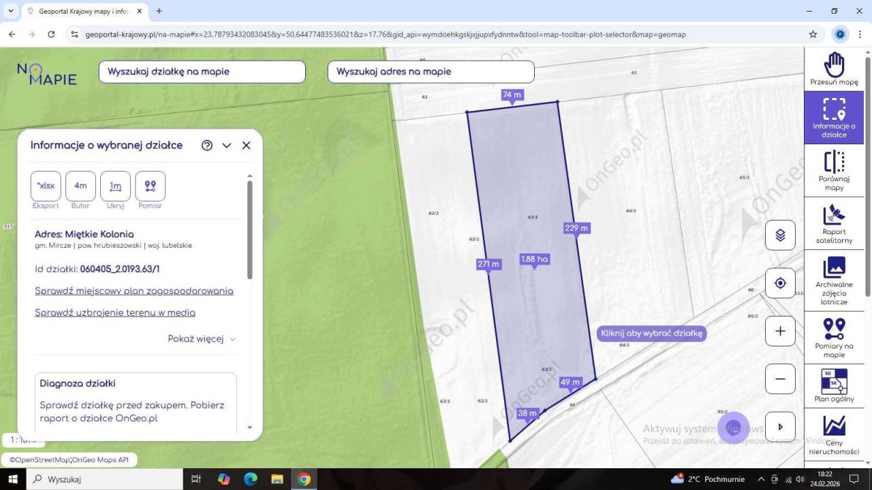Image resolution: width=872 pixels, height=490 pixels.
Task: Open Sprawdź uzbrojenie terenu w media link
Action: 114,313
